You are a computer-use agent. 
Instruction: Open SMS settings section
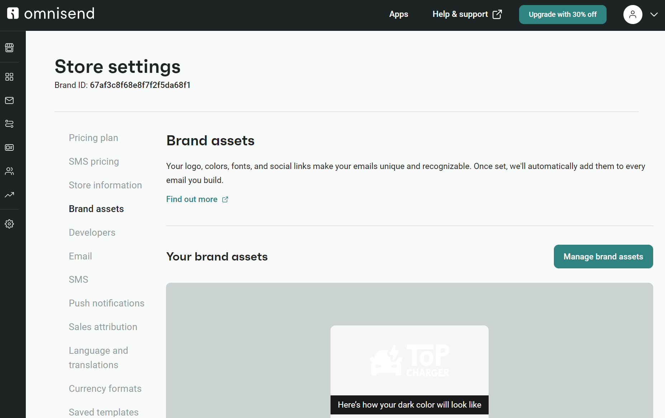[x=79, y=280]
